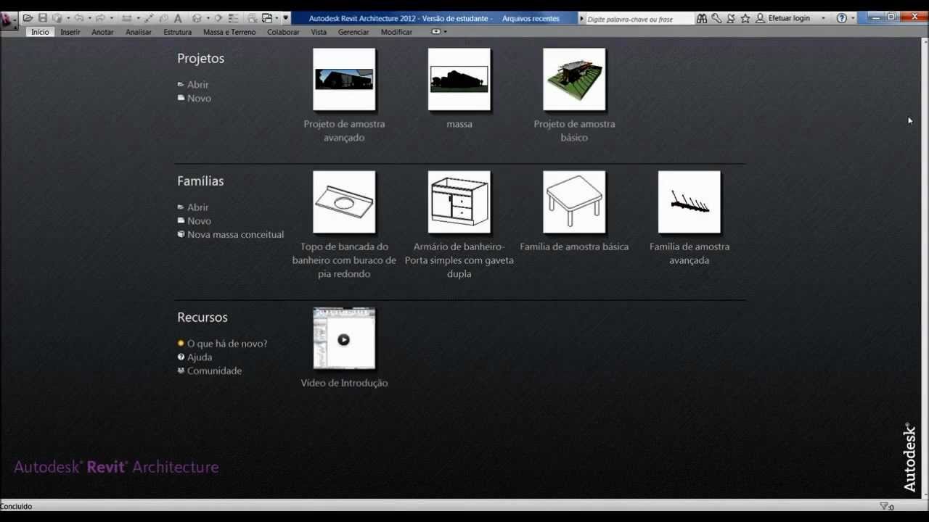This screenshot has height=522, width=929.
Task: Click the Favorites star icon
Action: coord(745,18)
